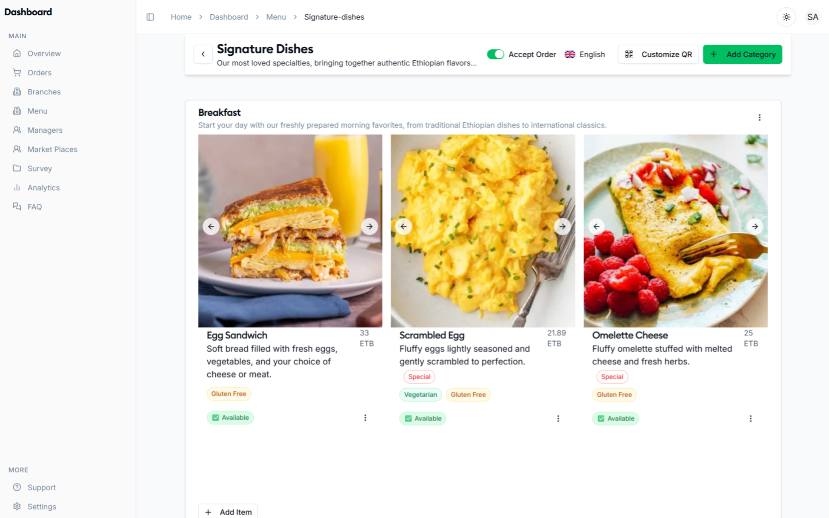Screen dimensions: 829x518
Task: Show the next image of the Omelette Cheese
Action: point(755,226)
